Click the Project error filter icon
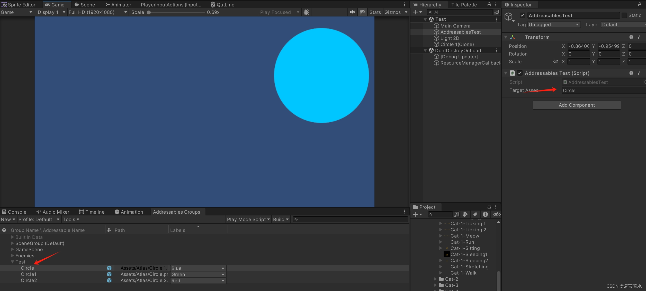The height and width of the screenshot is (291, 646). pyautogui.click(x=485, y=214)
